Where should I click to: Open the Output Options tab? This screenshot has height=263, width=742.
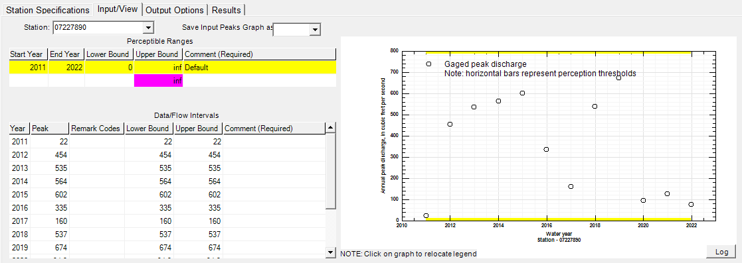[175, 9]
